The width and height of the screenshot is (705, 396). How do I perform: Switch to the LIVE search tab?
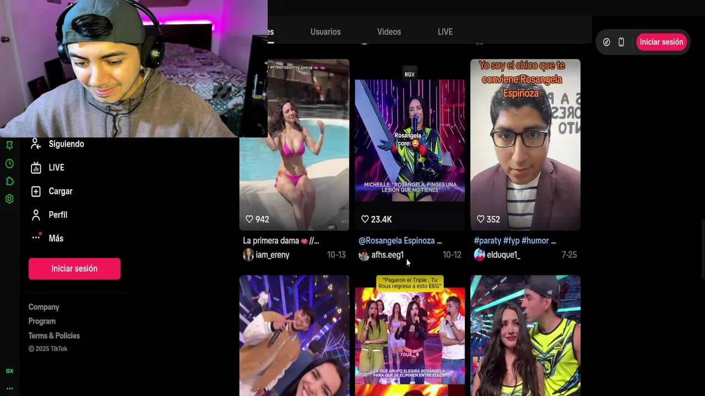tap(445, 32)
